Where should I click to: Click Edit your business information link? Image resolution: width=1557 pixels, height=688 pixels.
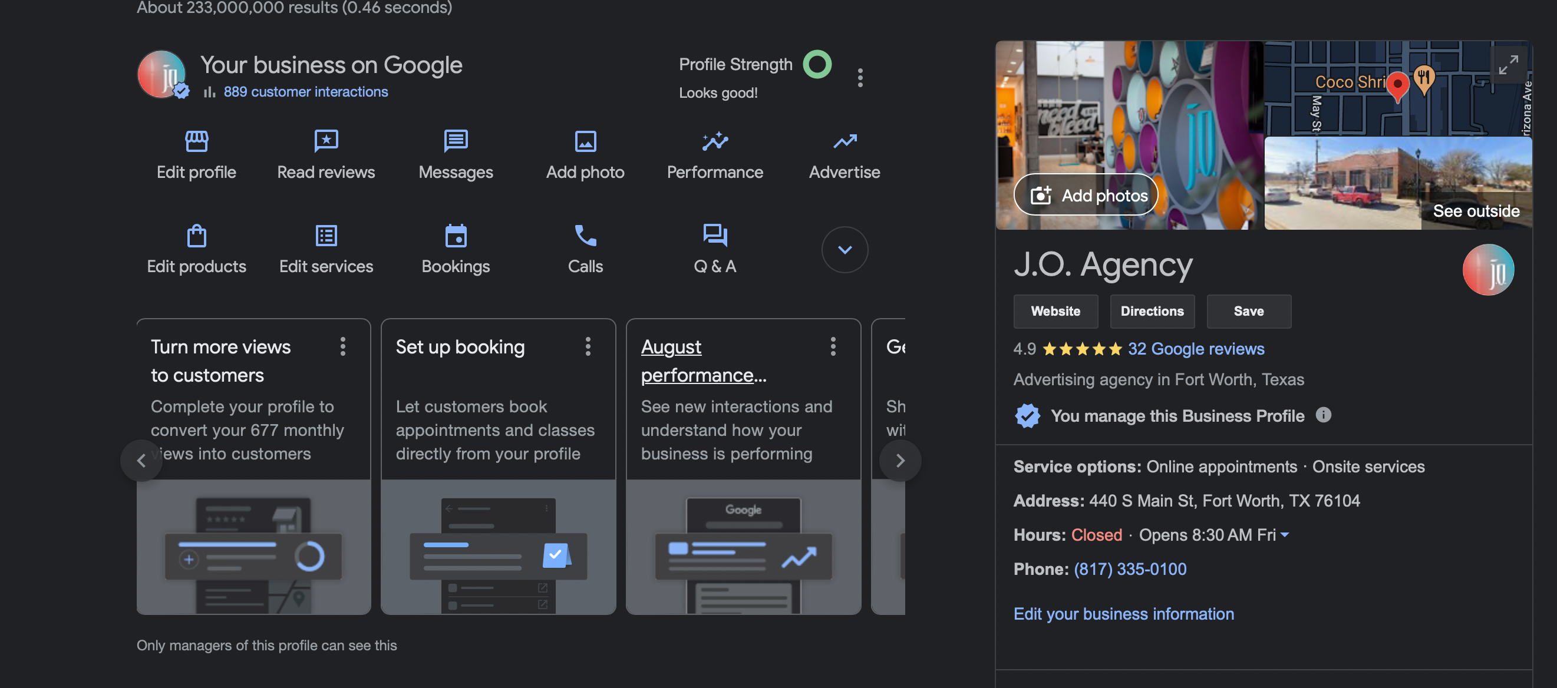(1123, 614)
